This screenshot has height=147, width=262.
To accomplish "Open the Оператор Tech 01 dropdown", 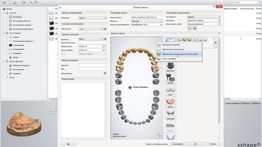I will pos(93,18).
